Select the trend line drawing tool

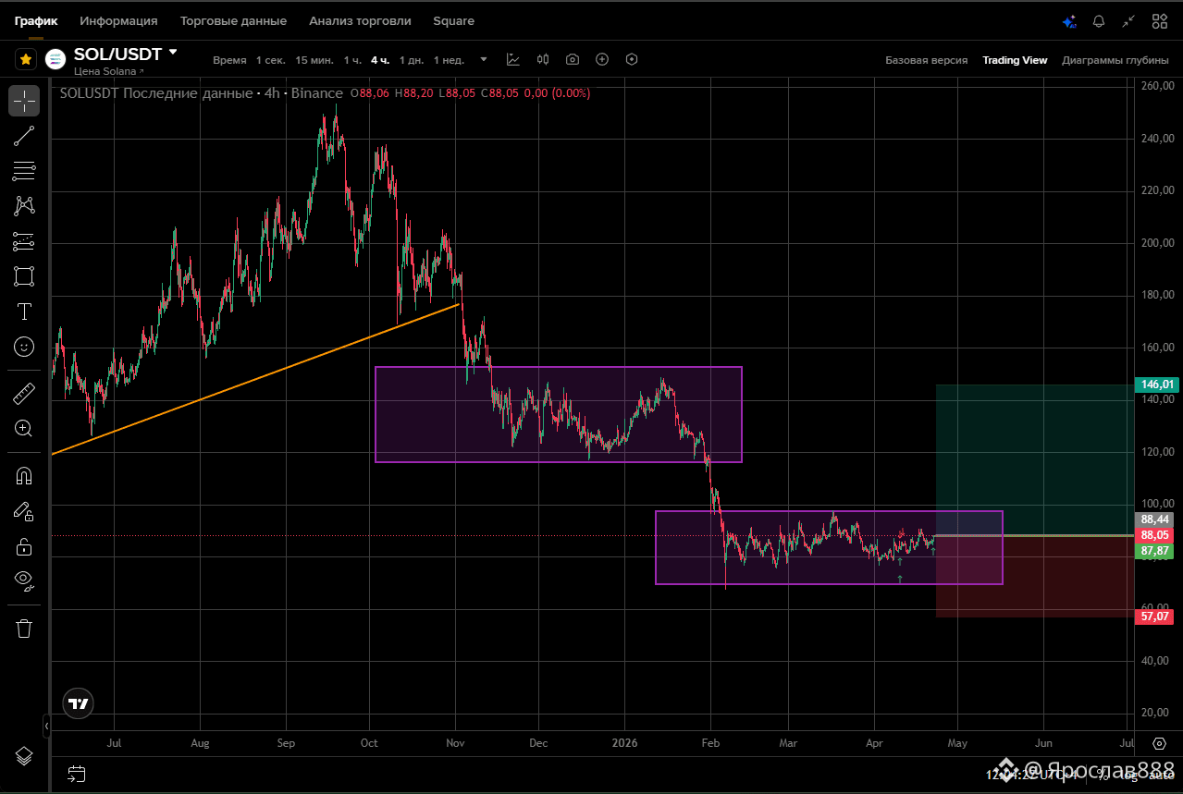coord(24,136)
